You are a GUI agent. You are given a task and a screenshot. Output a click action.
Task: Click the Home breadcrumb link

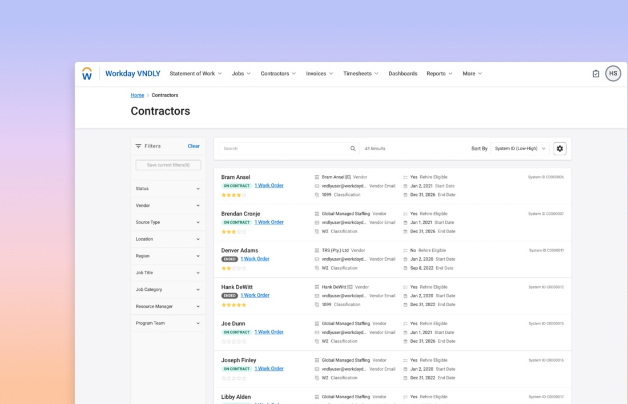137,95
